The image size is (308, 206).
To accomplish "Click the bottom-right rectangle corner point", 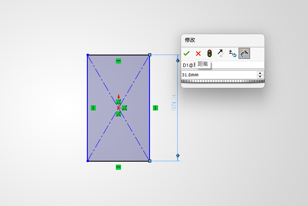I will [150, 161].
